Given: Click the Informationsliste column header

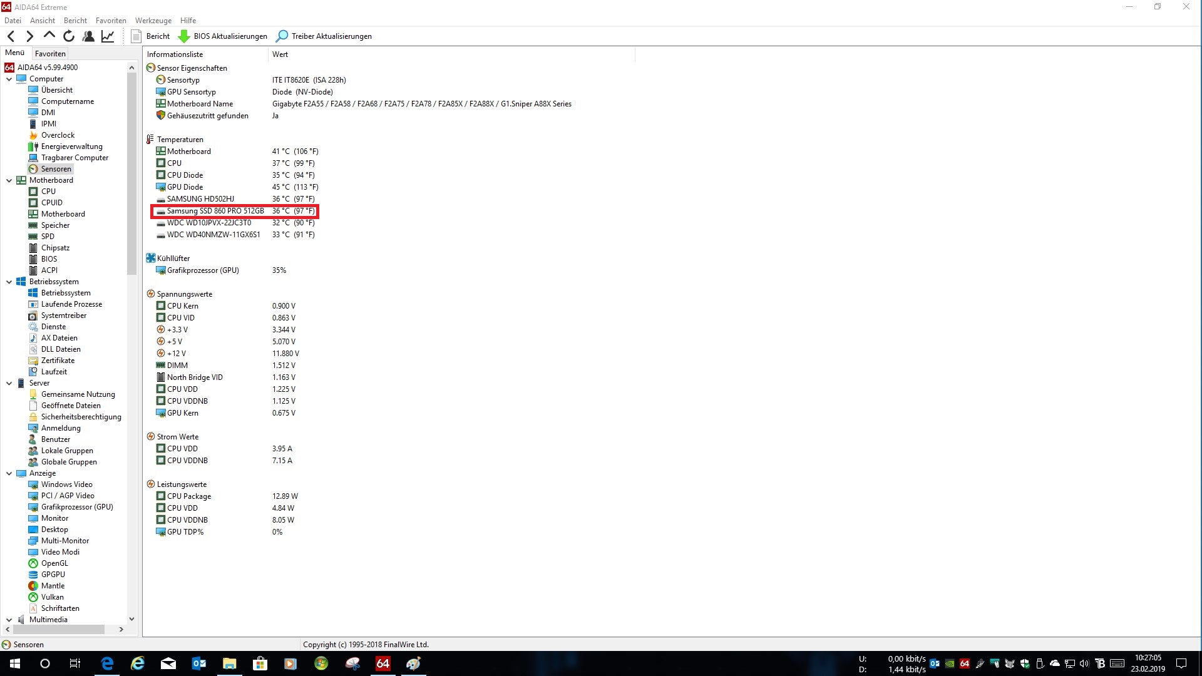Looking at the screenshot, I should click(205, 54).
